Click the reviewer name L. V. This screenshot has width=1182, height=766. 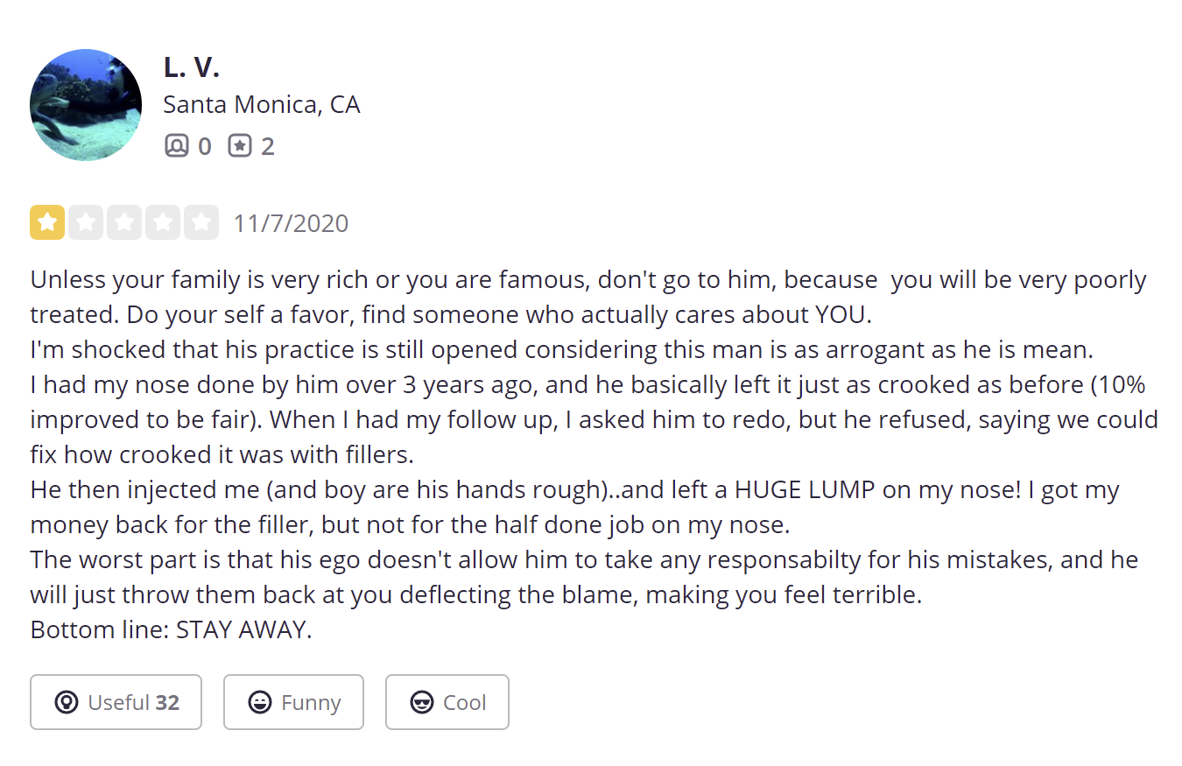coord(191,67)
